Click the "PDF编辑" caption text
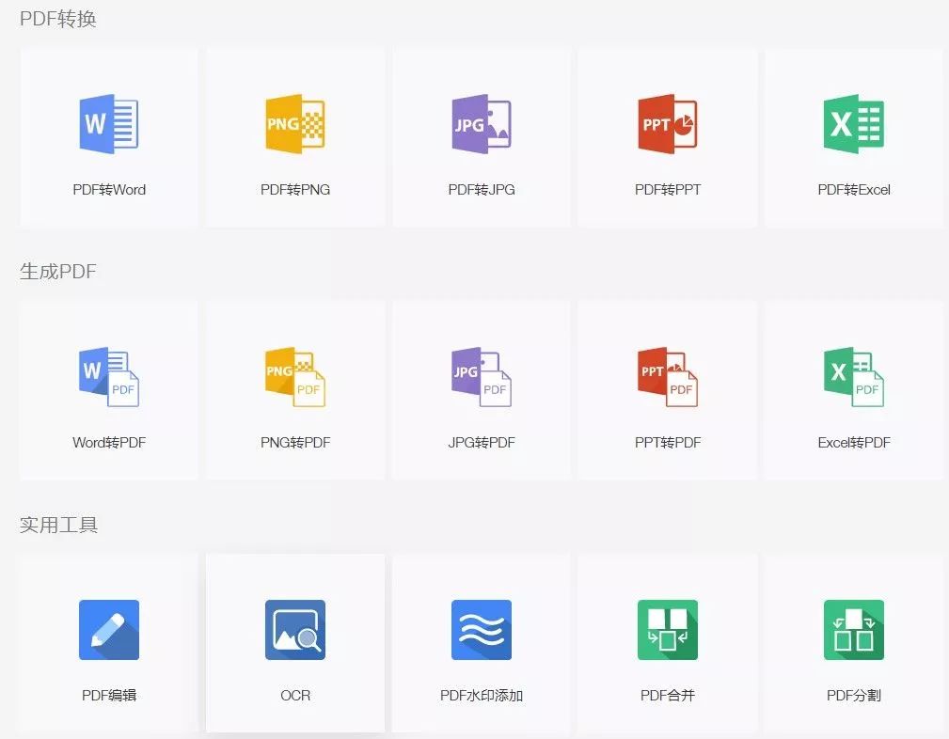The image size is (949, 739). [x=109, y=696]
